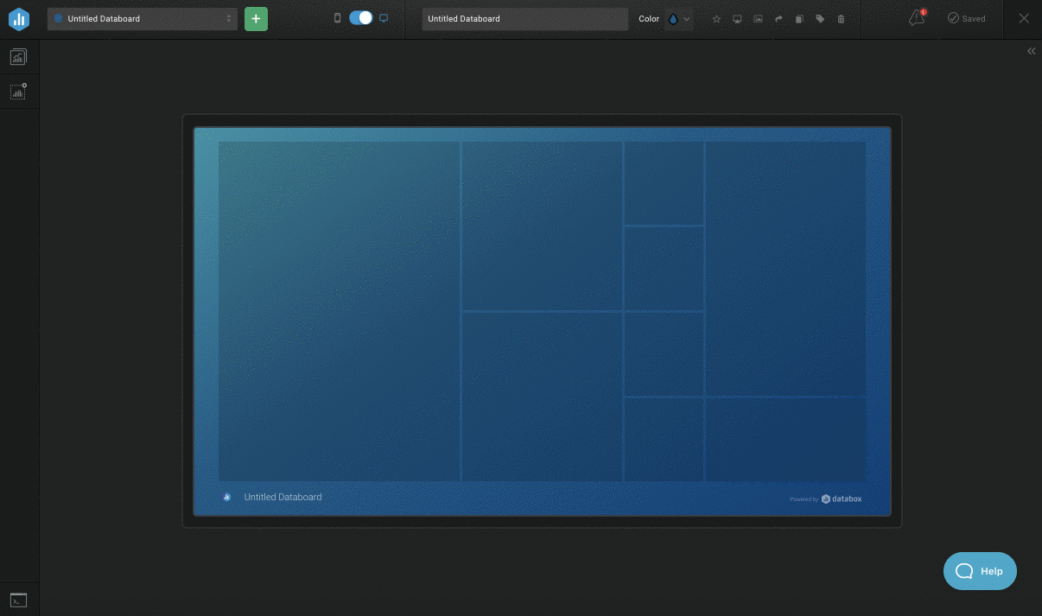
Task: Toggle the mobile/desktop view switch
Action: coord(361,18)
